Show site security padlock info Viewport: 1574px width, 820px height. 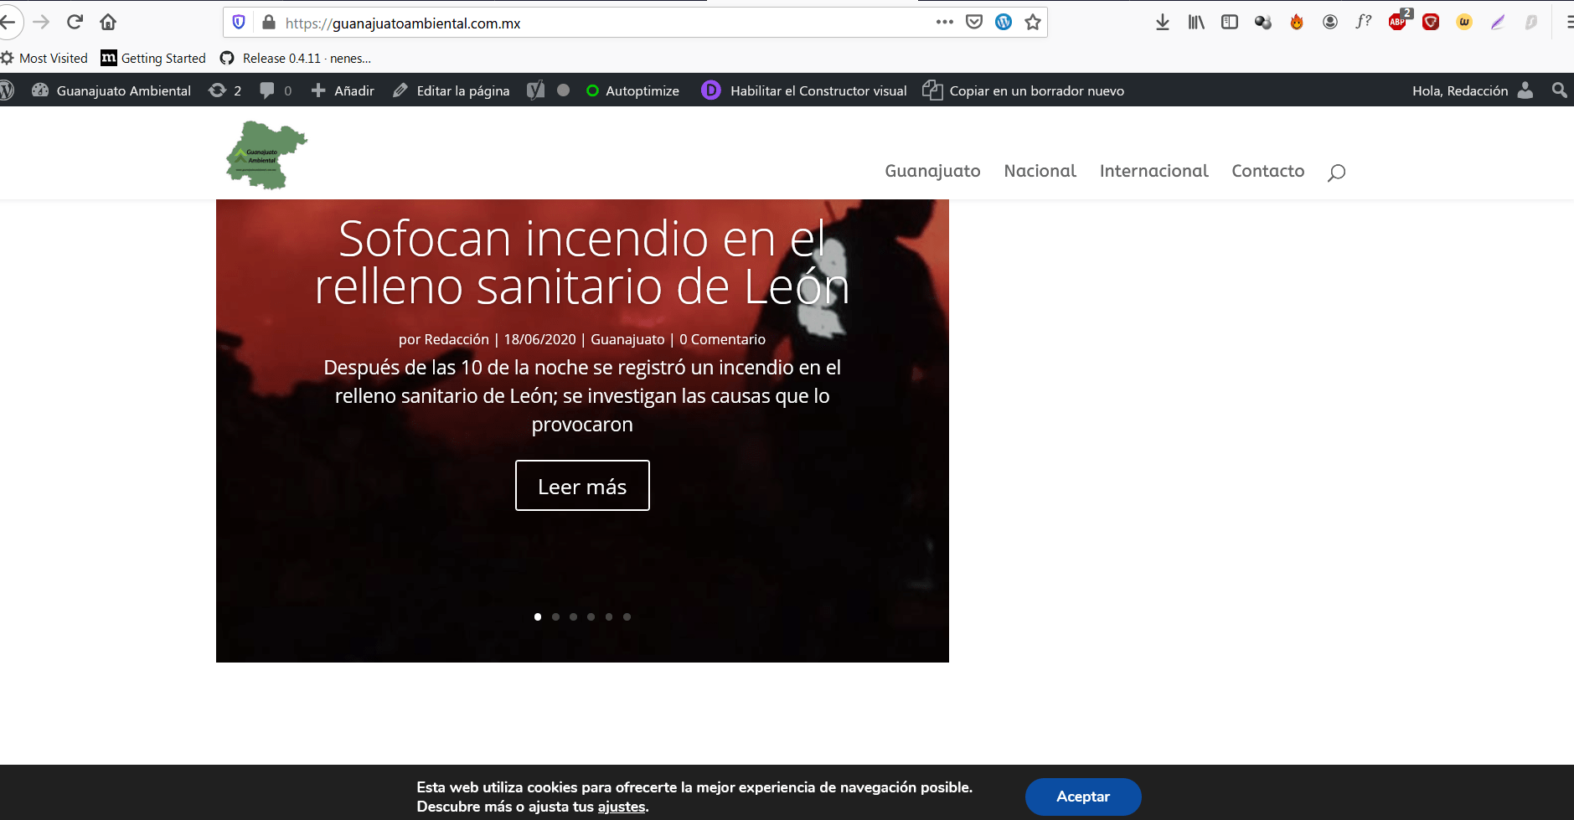click(x=269, y=23)
